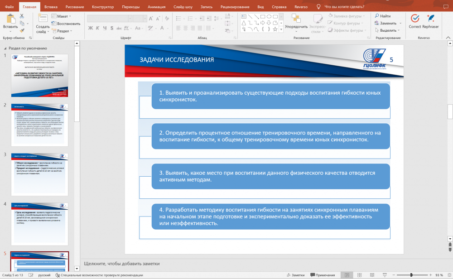Collapse the Раздел по умолчанию section

(x=5, y=48)
